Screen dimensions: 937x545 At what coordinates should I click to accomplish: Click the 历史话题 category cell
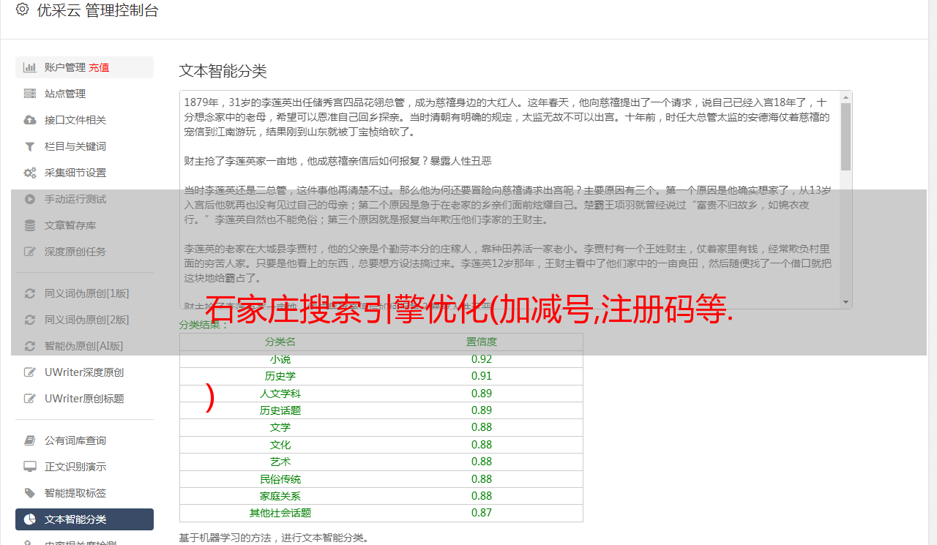[x=280, y=410]
